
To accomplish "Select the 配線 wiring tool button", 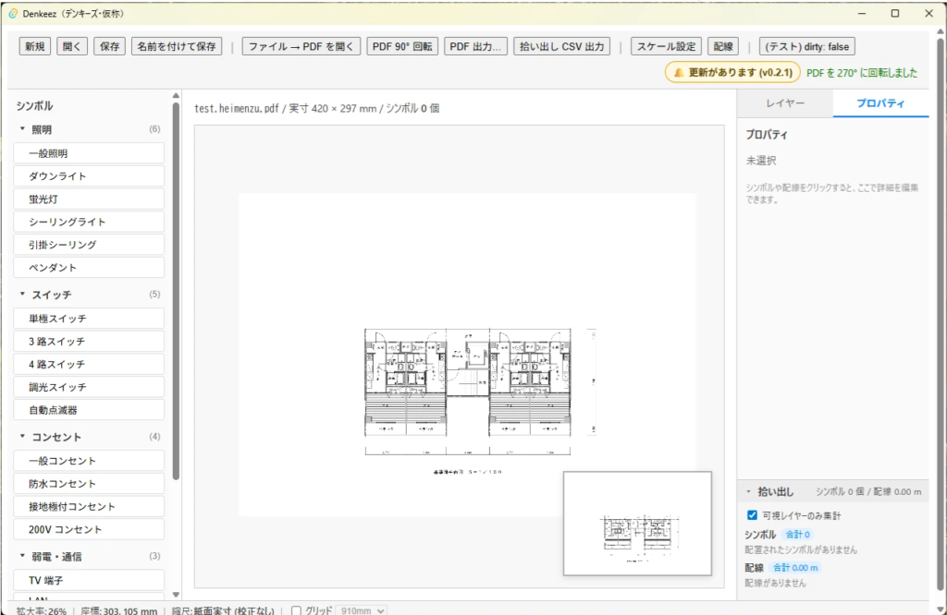I will tap(723, 46).
